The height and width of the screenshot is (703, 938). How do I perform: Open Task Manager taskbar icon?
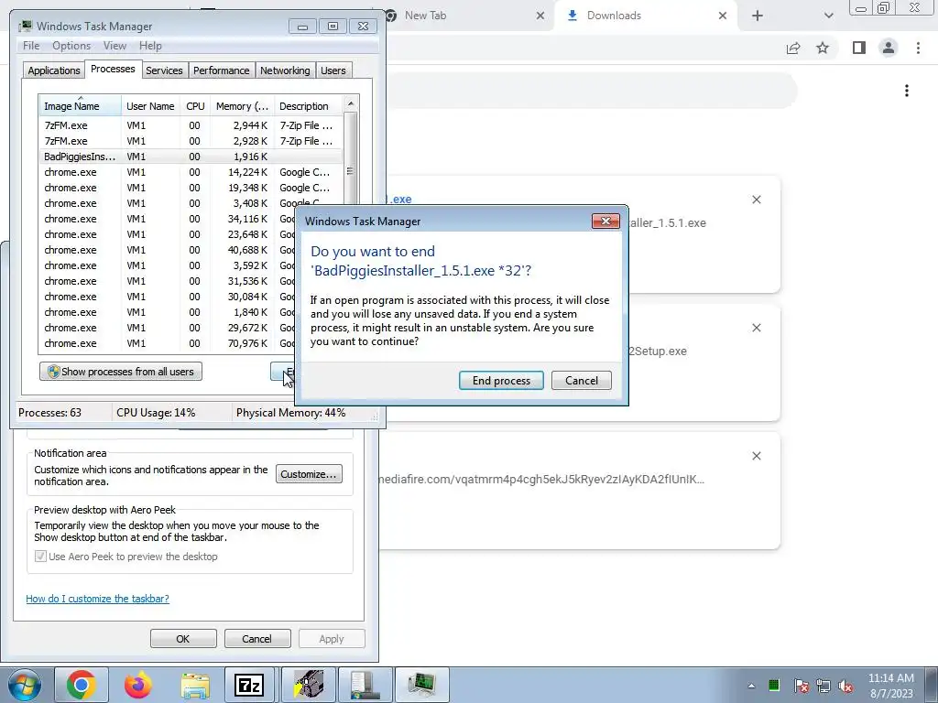pyautogui.click(x=422, y=685)
